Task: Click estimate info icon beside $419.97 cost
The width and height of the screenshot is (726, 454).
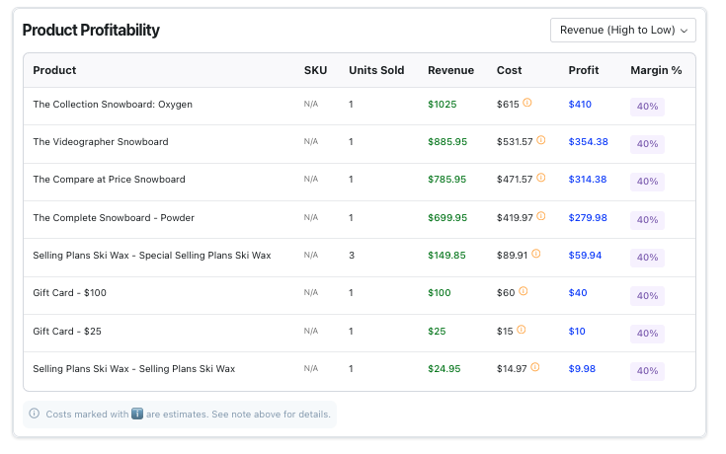Action: point(541,216)
